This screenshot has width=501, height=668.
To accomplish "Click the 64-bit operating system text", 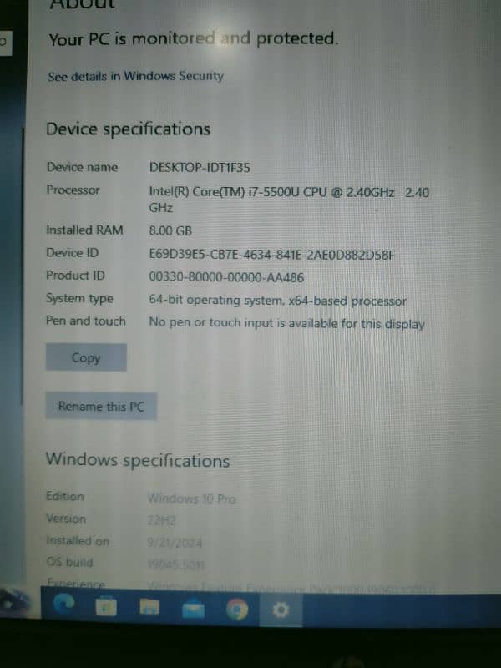I will tap(277, 301).
